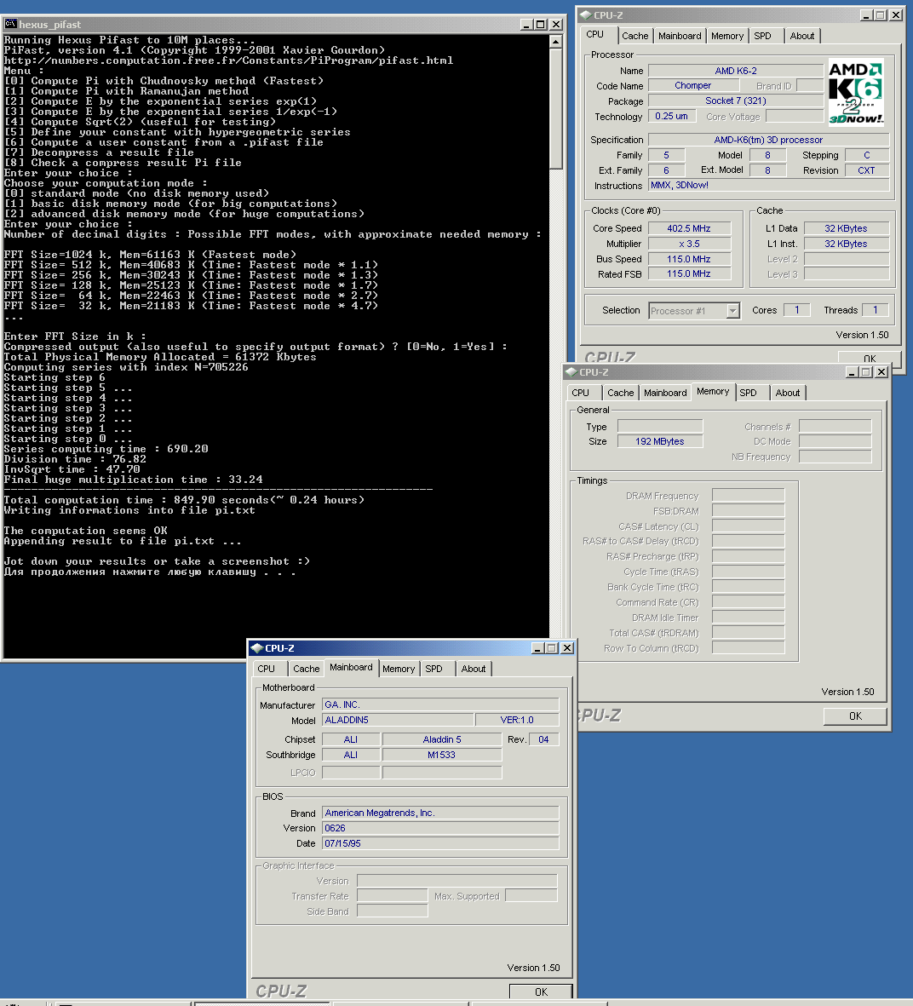Viewport: 913px width, 1006px height.
Task: Click the VER:1.0 model version field
Action: tap(517, 720)
